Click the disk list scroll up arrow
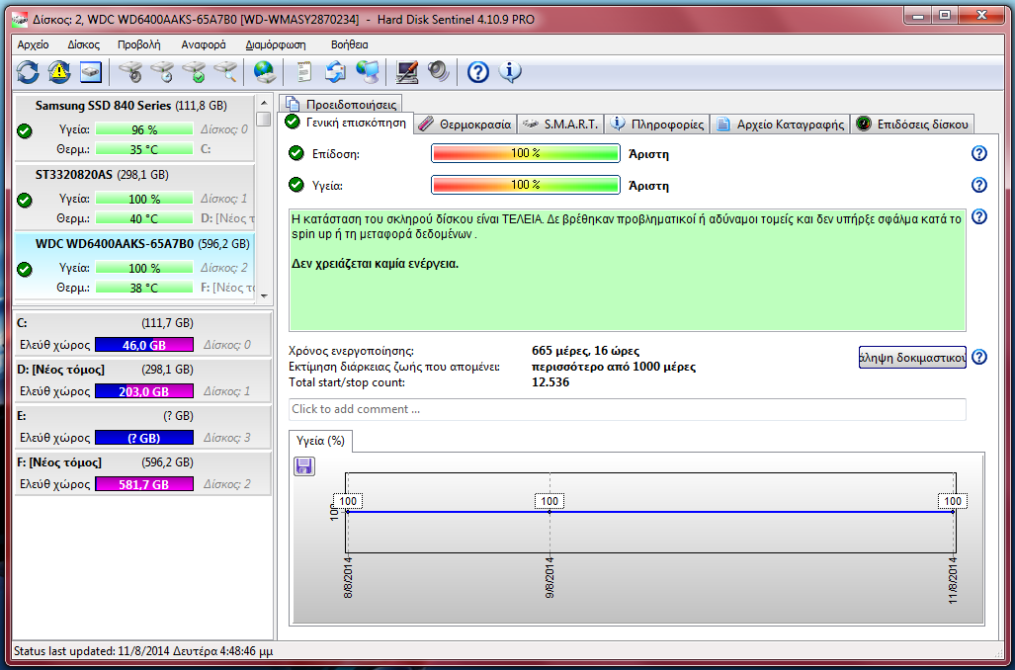 264,103
